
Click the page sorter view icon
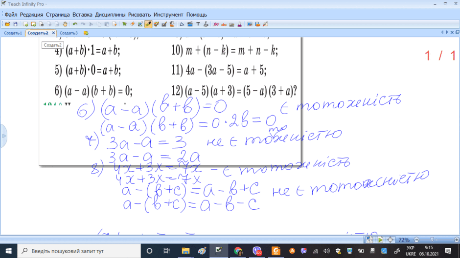click(369, 240)
